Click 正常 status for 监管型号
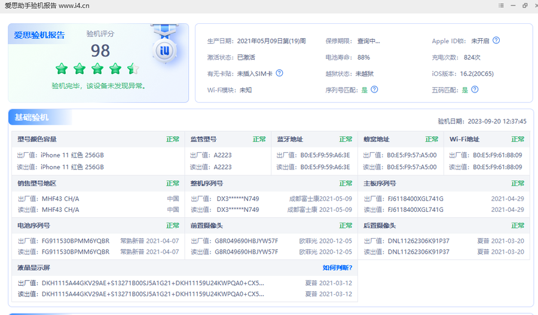This screenshot has width=538, height=315. coord(259,140)
